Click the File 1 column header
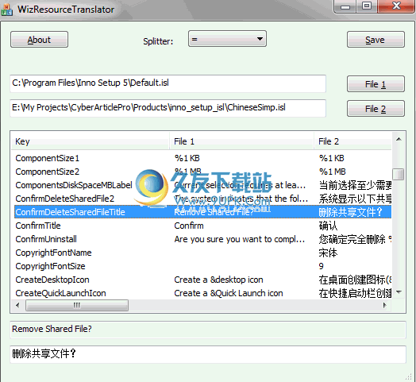Viewport: 416px width, 382px height. point(241,141)
